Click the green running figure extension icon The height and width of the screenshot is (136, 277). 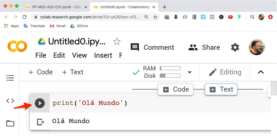[239, 17]
